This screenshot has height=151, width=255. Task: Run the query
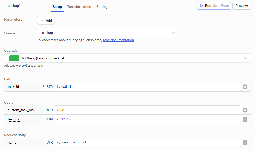pyautogui.click(x=214, y=6)
